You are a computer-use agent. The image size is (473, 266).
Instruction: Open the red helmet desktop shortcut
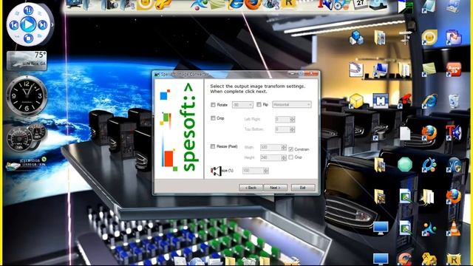click(x=405, y=100)
